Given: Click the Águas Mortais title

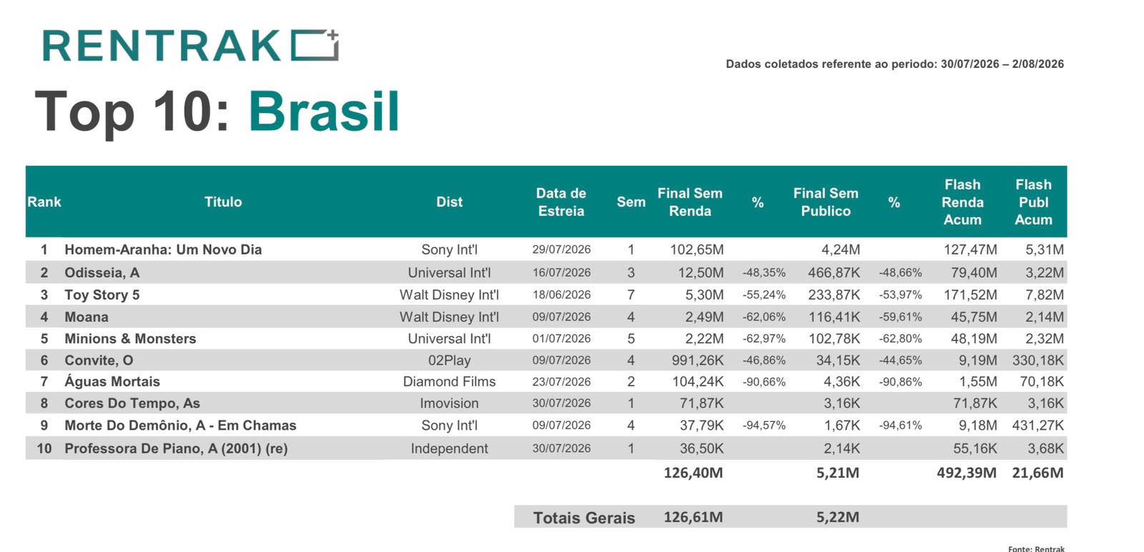Looking at the screenshot, I should (112, 382).
